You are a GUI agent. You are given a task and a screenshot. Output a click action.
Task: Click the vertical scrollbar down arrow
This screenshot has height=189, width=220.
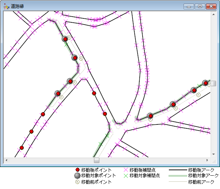coord(214,154)
